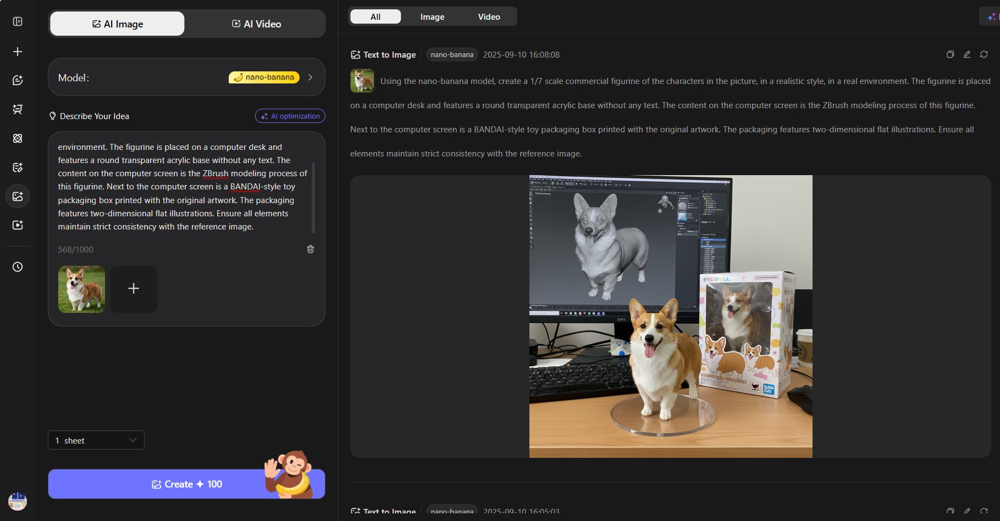This screenshot has width=1000, height=521.
Task: Expand the nano-banana Model selector
Action: pos(186,77)
